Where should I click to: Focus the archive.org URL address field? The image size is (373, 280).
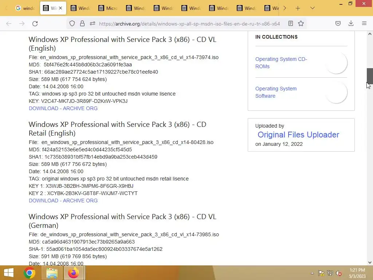coord(189,24)
